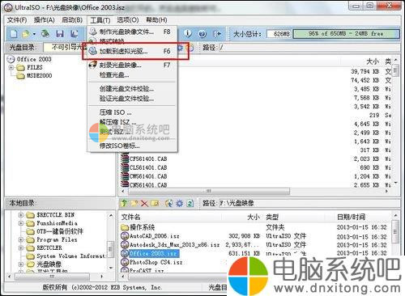This screenshot has height=296, width=405.
Task: Click the disc capacity usage bar
Action: point(346,34)
